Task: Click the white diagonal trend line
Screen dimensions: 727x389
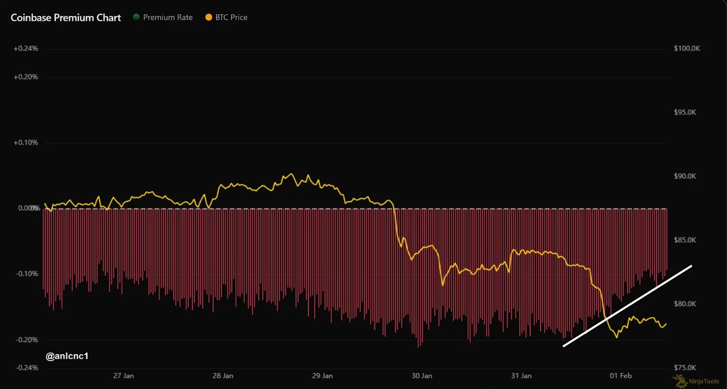Action: point(628,306)
